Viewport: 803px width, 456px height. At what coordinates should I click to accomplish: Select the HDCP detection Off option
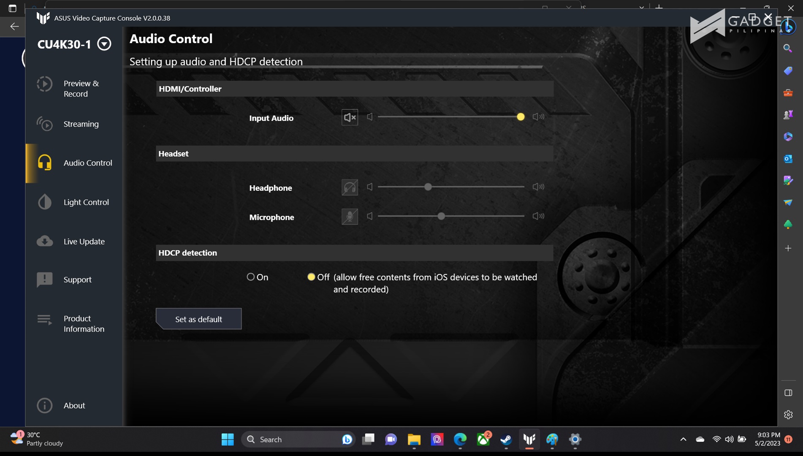tap(311, 277)
